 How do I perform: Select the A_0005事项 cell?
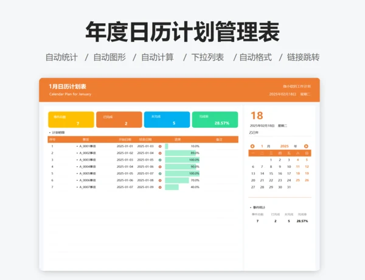pos(88,173)
